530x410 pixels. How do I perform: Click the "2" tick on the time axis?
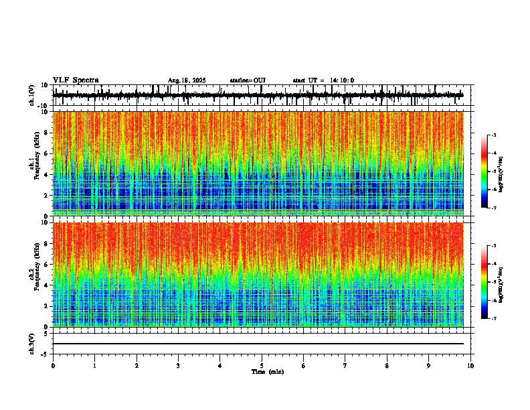coord(137,366)
